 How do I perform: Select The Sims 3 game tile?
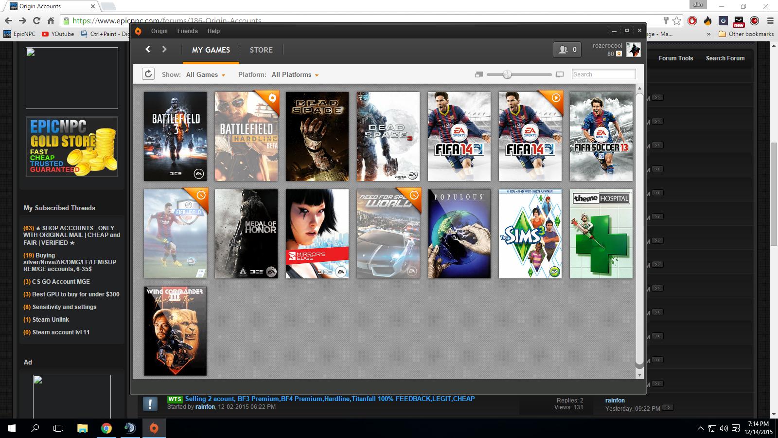pos(530,234)
